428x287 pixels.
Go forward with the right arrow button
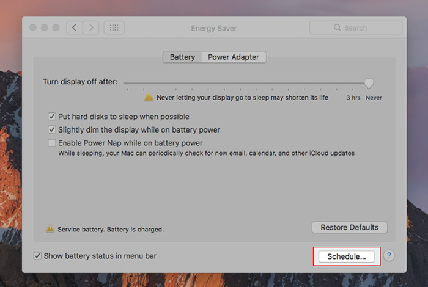click(x=91, y=27)
